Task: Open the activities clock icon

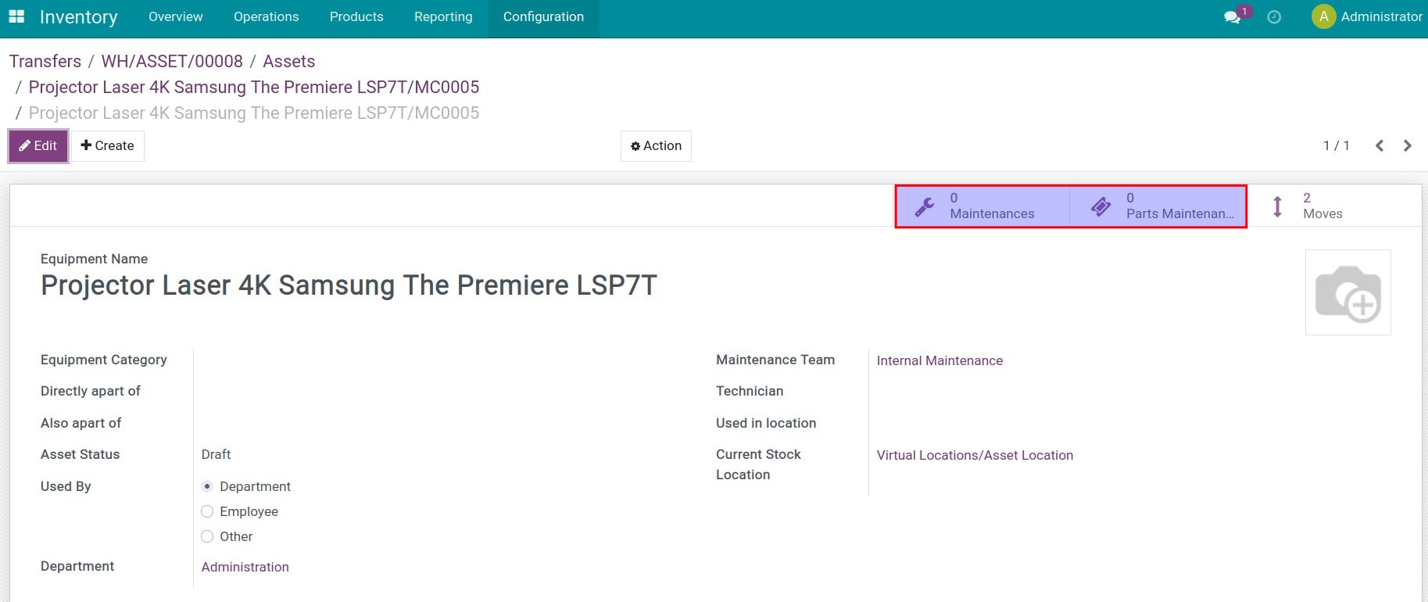Action: [1274, 17]
